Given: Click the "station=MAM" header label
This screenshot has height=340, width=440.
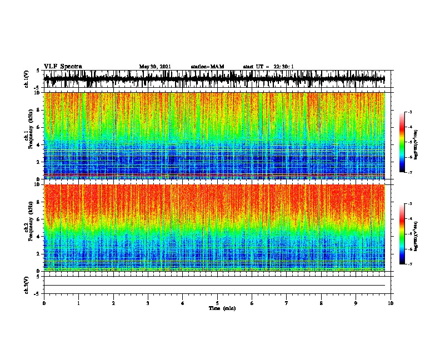Looking at the screenshot, I should [207, 67].
